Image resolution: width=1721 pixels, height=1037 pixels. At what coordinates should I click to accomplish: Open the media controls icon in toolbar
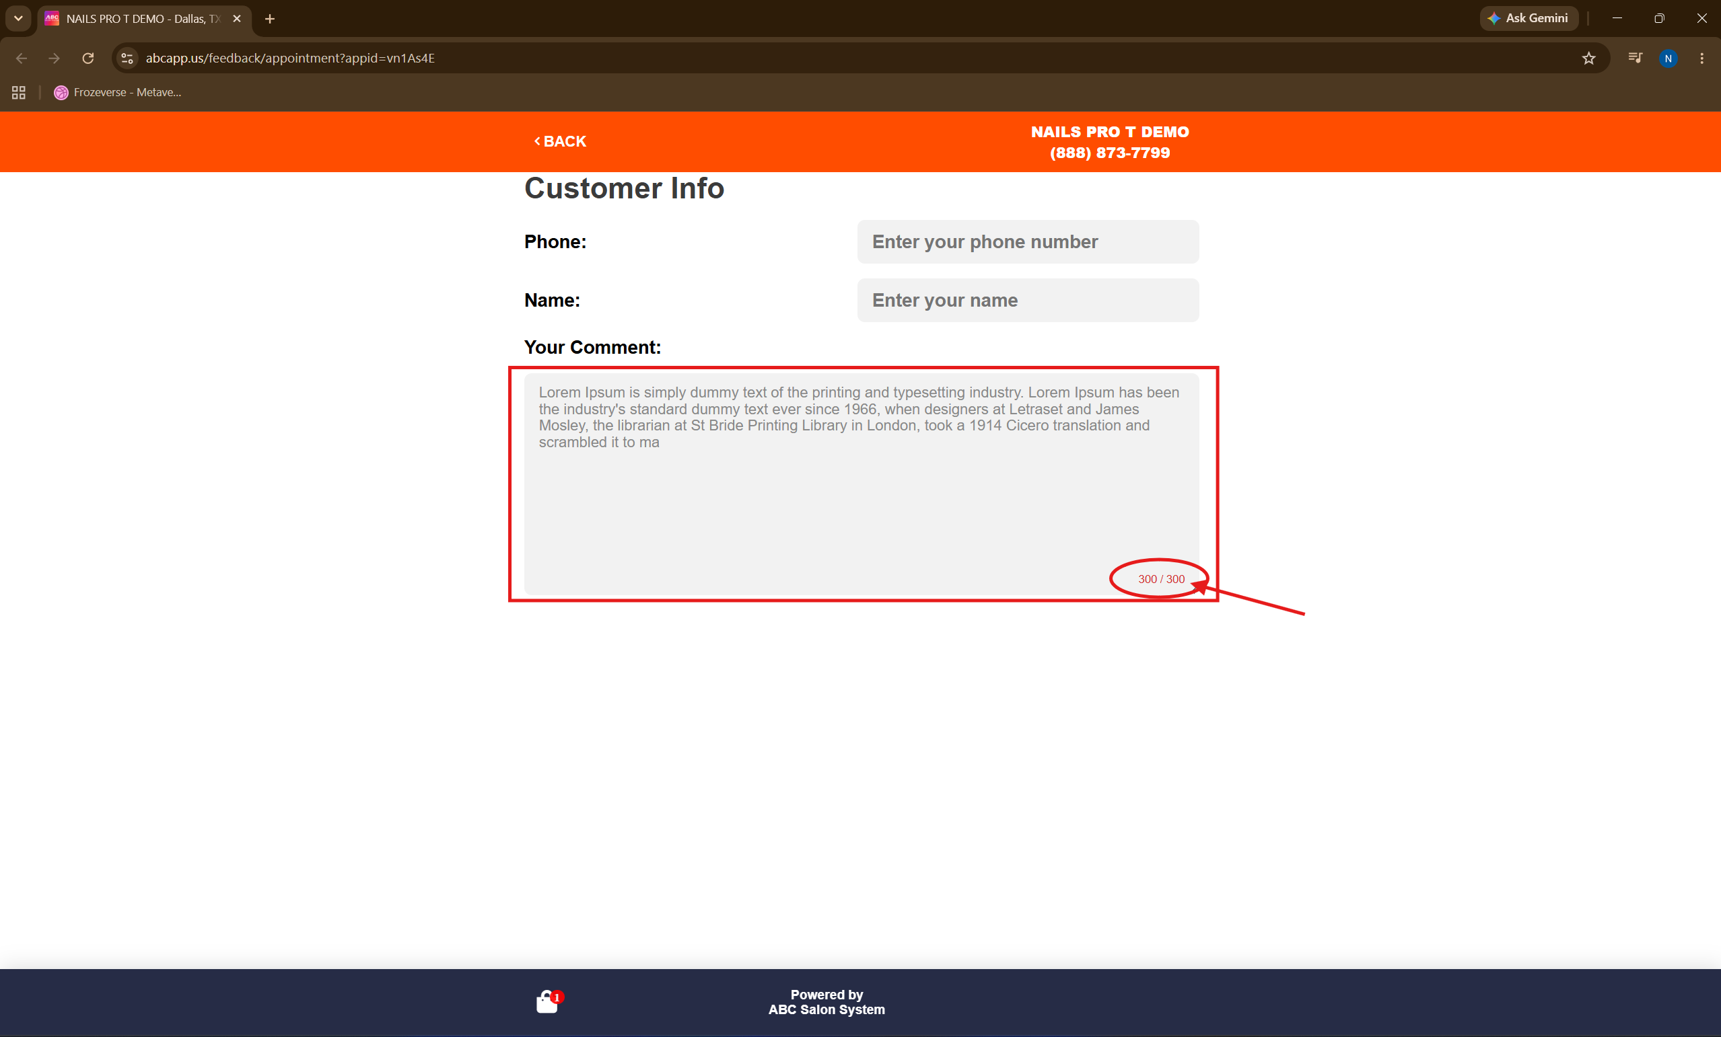point(1634,58)
